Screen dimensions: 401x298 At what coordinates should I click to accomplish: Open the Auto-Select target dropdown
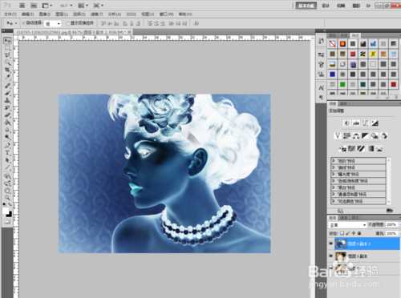click(x=53, y=23)
